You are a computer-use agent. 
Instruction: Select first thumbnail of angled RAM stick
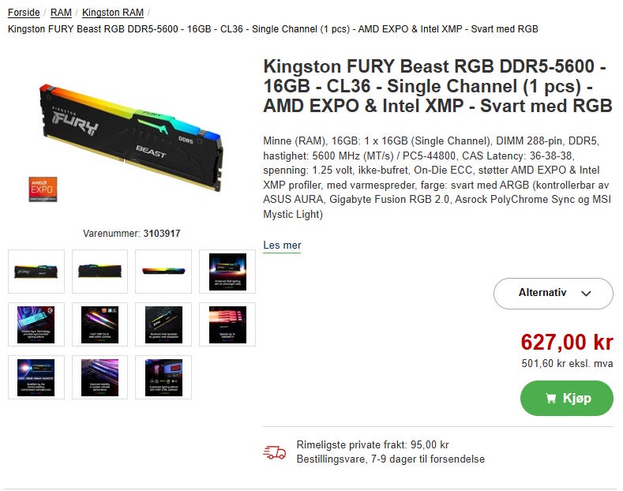[36, 272]
